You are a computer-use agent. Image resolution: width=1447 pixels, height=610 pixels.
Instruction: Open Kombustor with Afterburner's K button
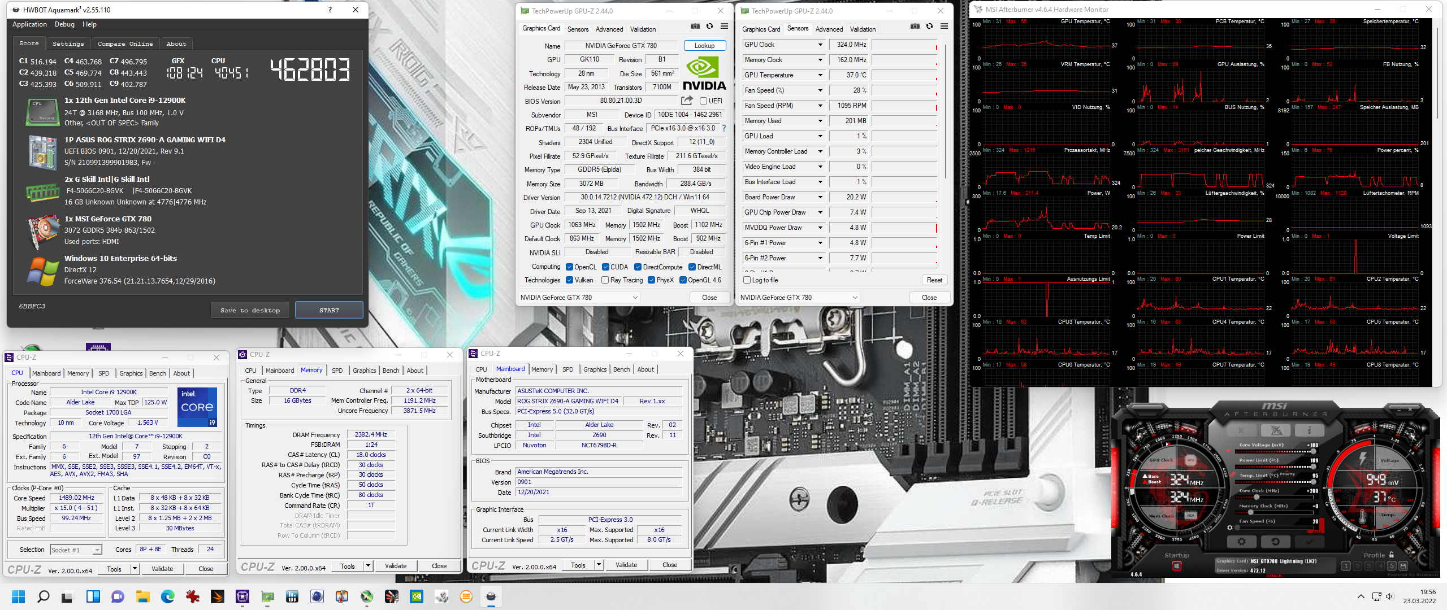(1242, 430)
